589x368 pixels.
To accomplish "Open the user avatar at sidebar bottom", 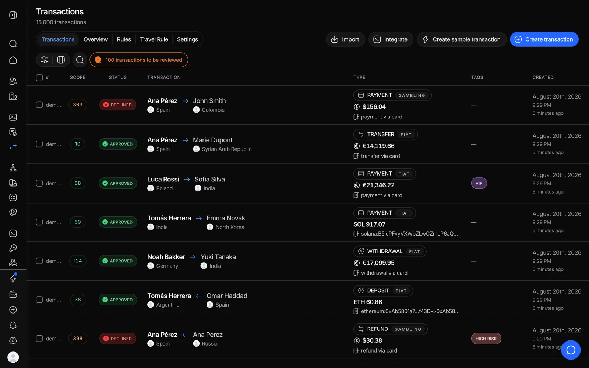I will 13,357.
